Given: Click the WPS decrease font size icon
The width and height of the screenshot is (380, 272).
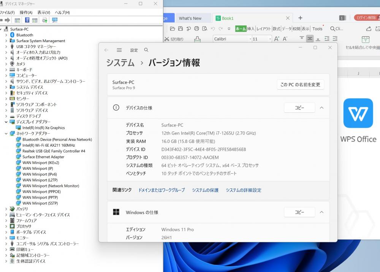Looking at the screenshot, I should pos(285,39).
